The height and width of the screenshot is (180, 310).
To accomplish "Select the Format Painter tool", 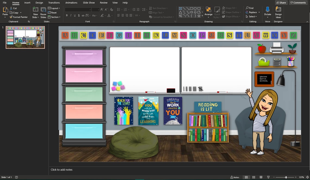I will pyautogui.click(x=18, y=17).
